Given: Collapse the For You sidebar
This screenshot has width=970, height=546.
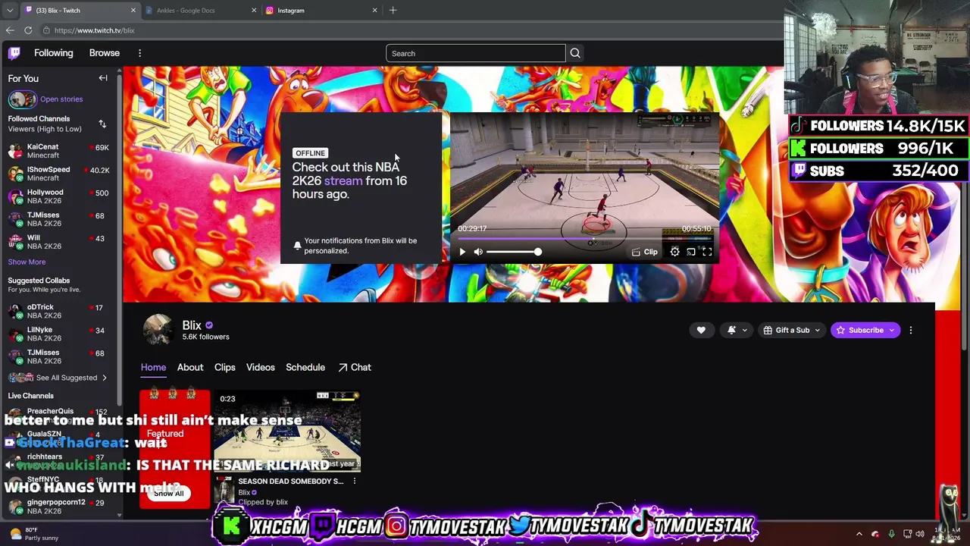Looking at the screenshot, I should point(103,78).
